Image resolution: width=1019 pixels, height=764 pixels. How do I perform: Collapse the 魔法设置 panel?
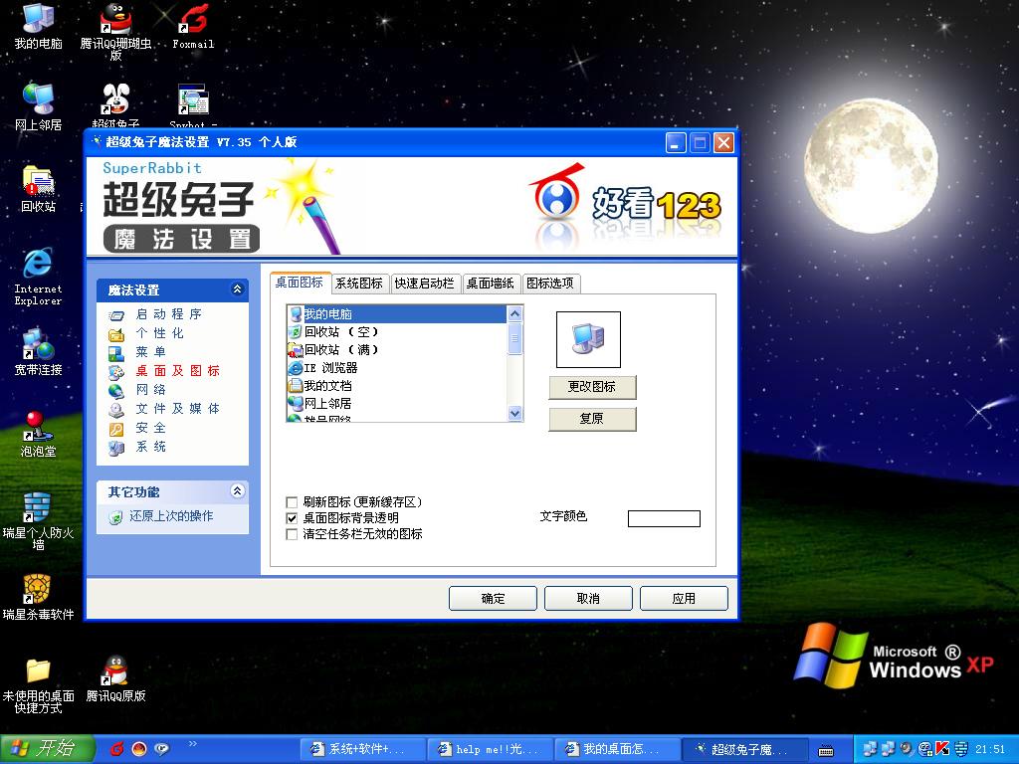pos(237,289)
